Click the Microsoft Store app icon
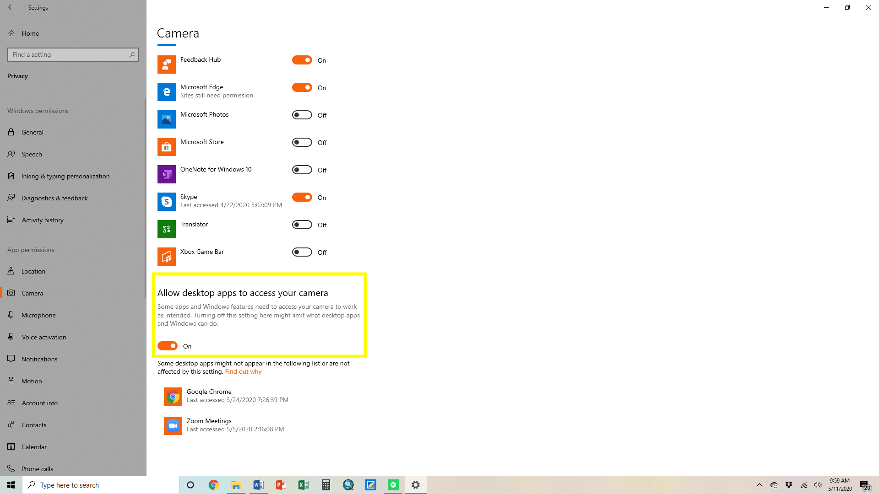This screenshot has width=879, height=494. 167,147
